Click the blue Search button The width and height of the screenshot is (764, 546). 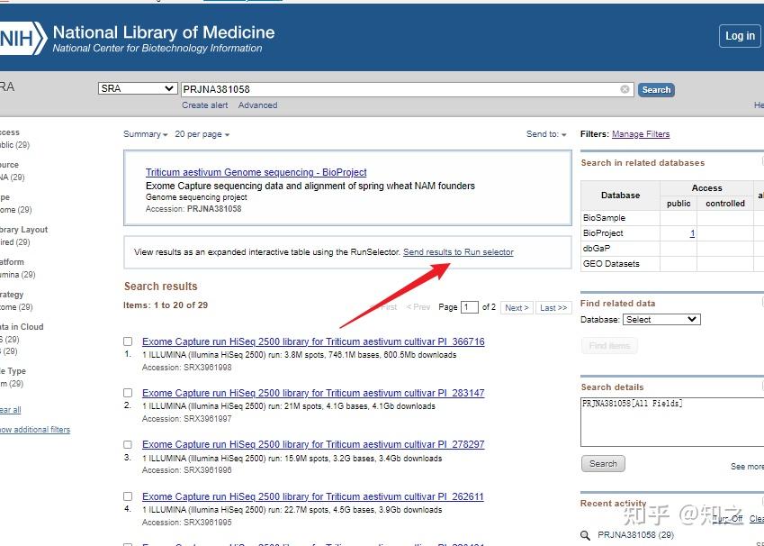(x=656, y=90)
